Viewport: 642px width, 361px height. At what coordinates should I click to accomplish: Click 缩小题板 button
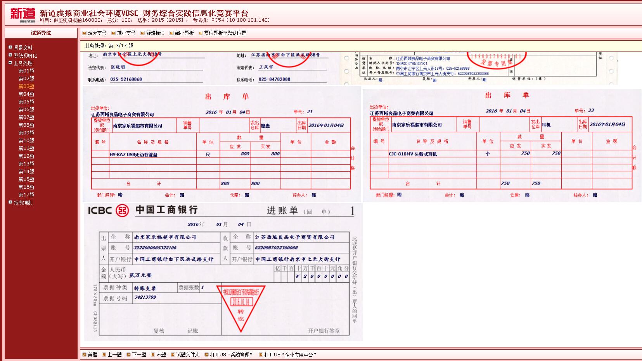[x=184, y=33]
